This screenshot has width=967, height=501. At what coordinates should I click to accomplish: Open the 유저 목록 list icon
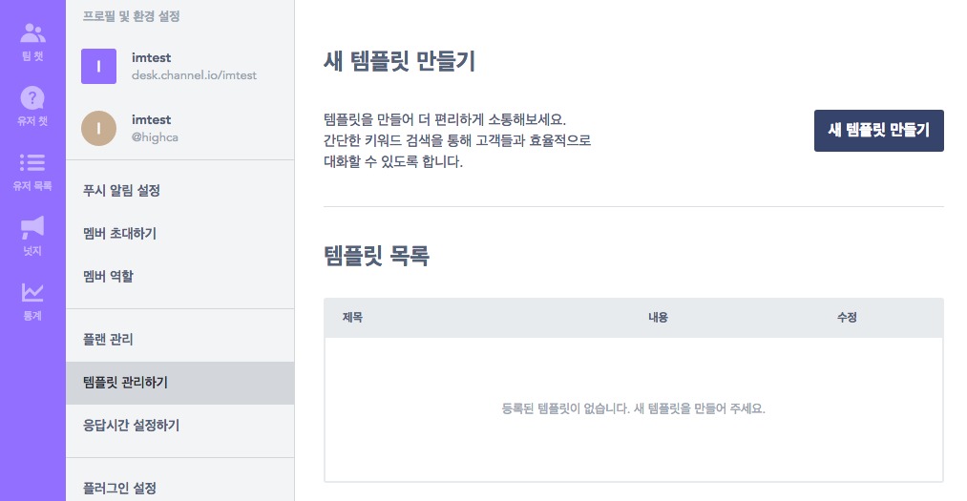point(32,162)
